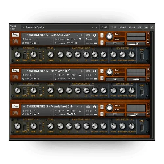Load previous multi with the Multi Rack left arrow
Screen dimensions: 164x164
coord(92,27)
